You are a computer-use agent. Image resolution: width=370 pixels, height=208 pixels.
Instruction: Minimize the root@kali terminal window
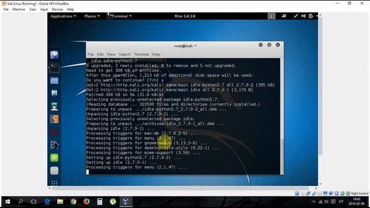click(x=261, y=45)
